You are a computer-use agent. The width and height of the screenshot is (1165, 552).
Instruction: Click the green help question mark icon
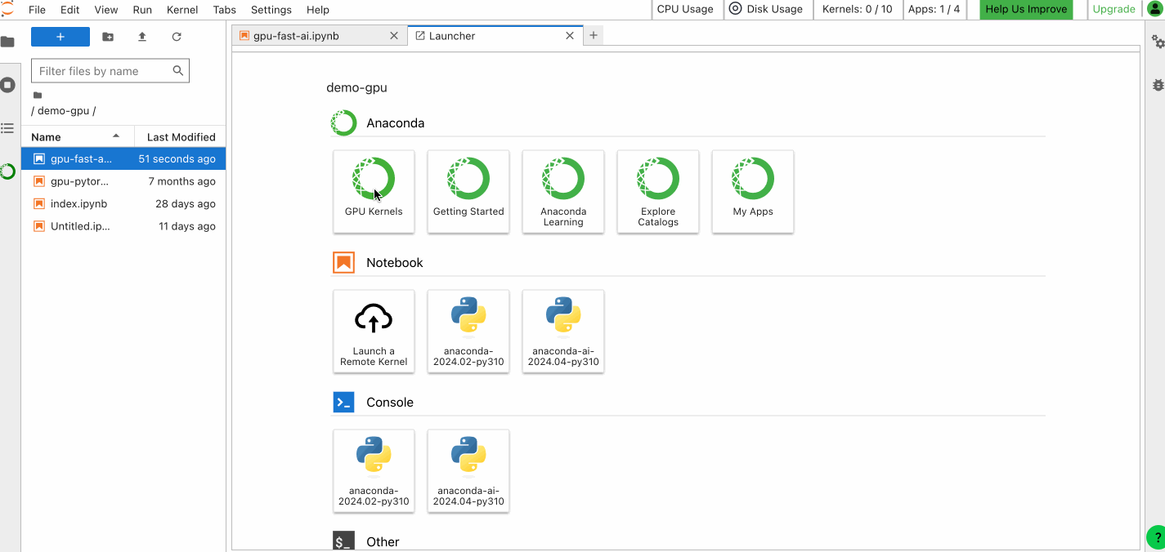click(x=1157, y=537)
